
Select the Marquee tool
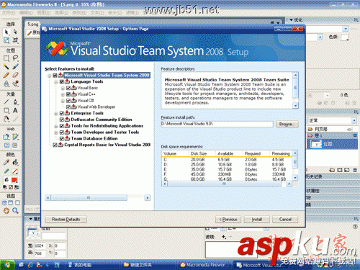6,58
